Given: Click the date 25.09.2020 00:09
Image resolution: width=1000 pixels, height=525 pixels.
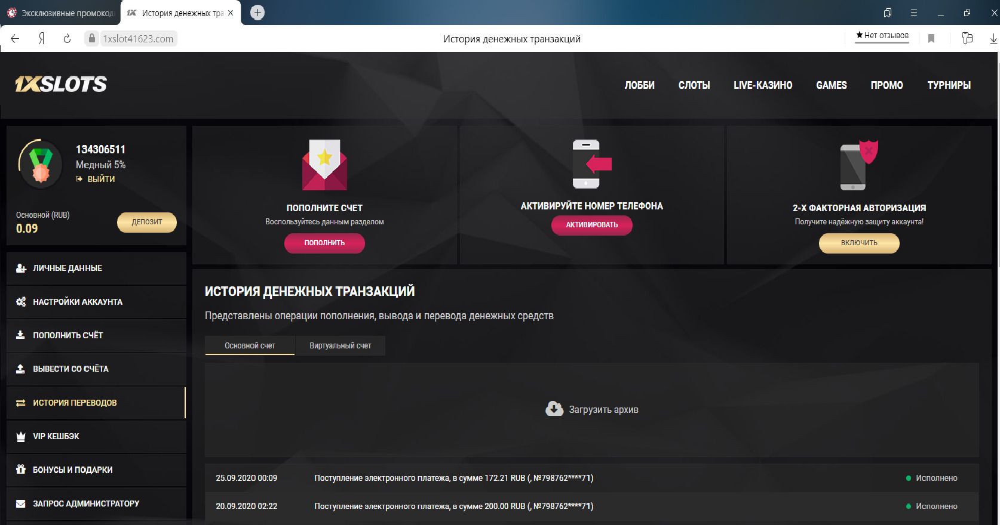Looking at the screenshot, I should coord(246,478).
